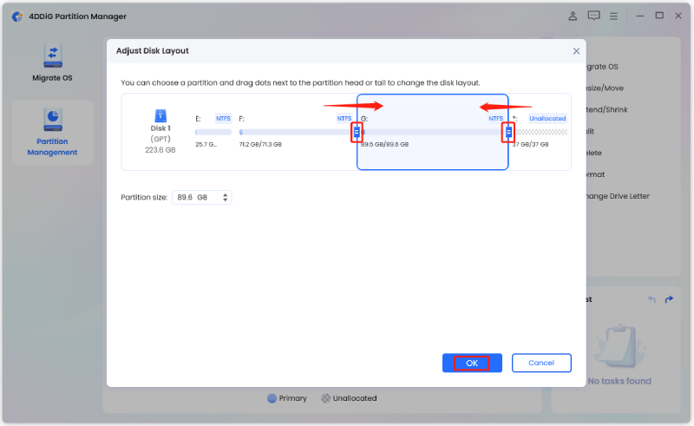Select the F: partition bar
694x426 pixels.
click(295, 132)
